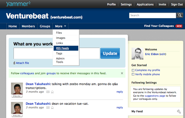185x118 pixels.
Task: Click the Yammer logo
Action: coord(18,4)
